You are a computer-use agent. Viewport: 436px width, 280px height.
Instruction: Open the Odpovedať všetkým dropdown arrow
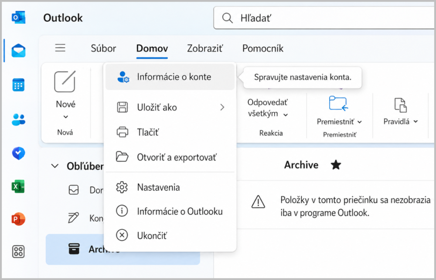pos(286,115)
